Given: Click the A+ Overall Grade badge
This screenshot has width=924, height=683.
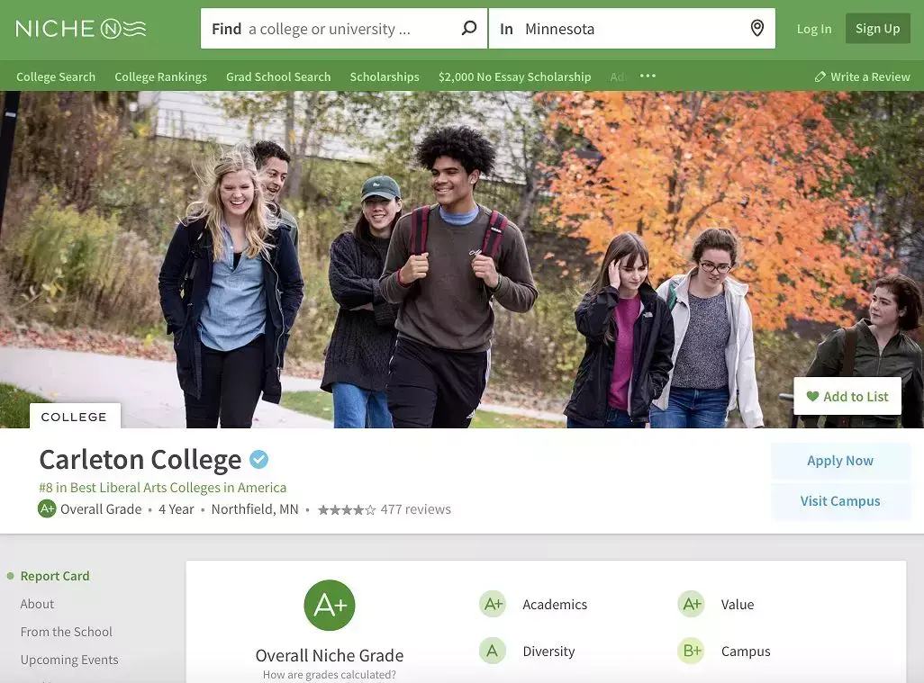Looking at the screenshot, I should tap(47, 508).
